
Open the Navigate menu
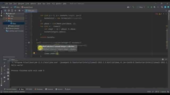pyautogui.click(x=21, y=3)
